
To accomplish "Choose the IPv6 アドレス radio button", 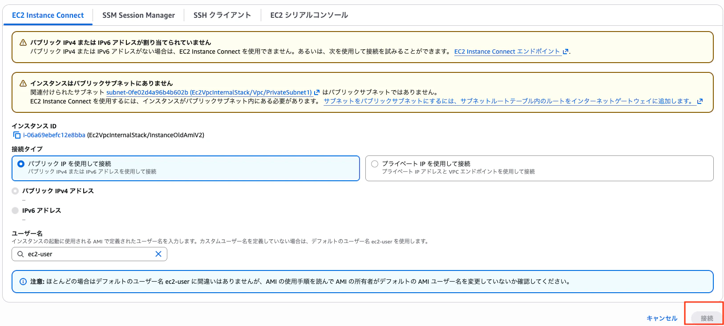I will point(15,211).
